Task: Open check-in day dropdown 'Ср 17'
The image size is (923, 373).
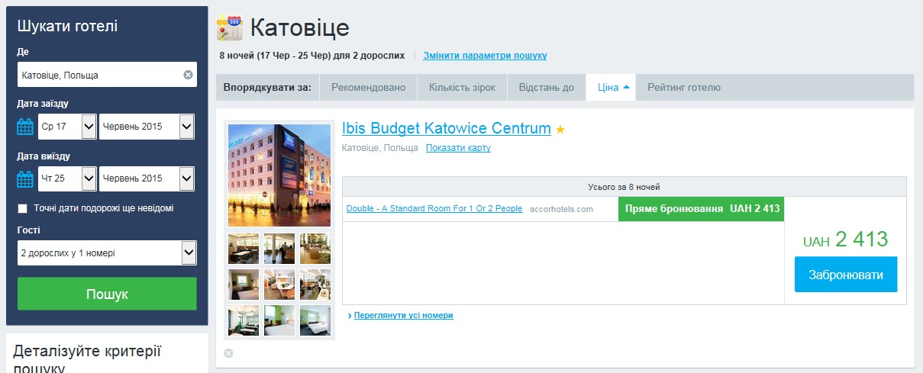Action: (67, 127)
